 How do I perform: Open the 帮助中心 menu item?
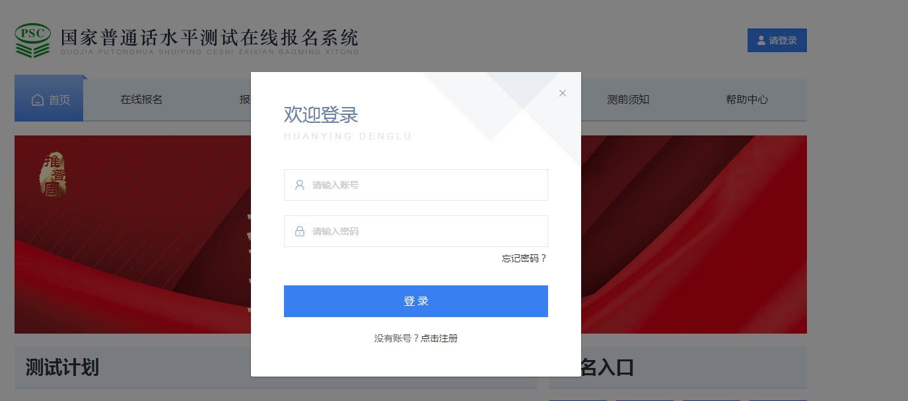[x=747, y=100]
